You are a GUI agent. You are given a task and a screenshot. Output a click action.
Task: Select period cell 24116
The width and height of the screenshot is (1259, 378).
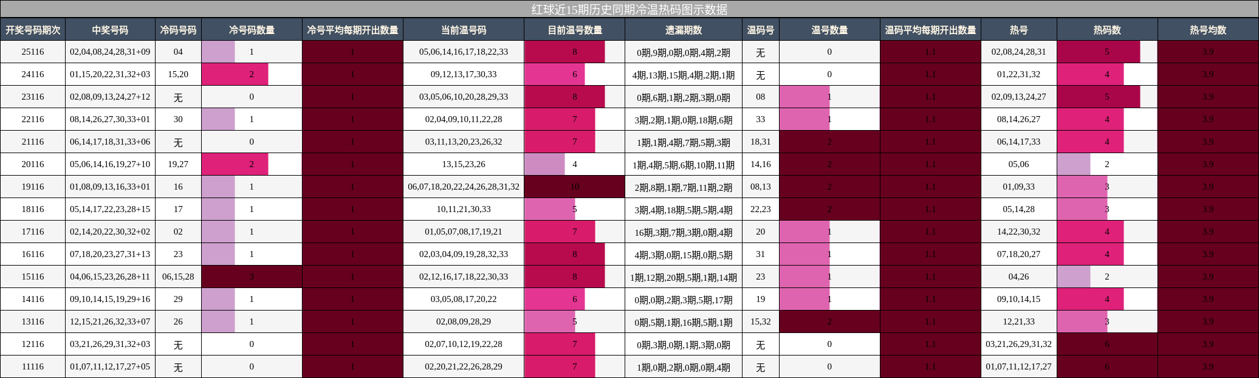point(33,74)
